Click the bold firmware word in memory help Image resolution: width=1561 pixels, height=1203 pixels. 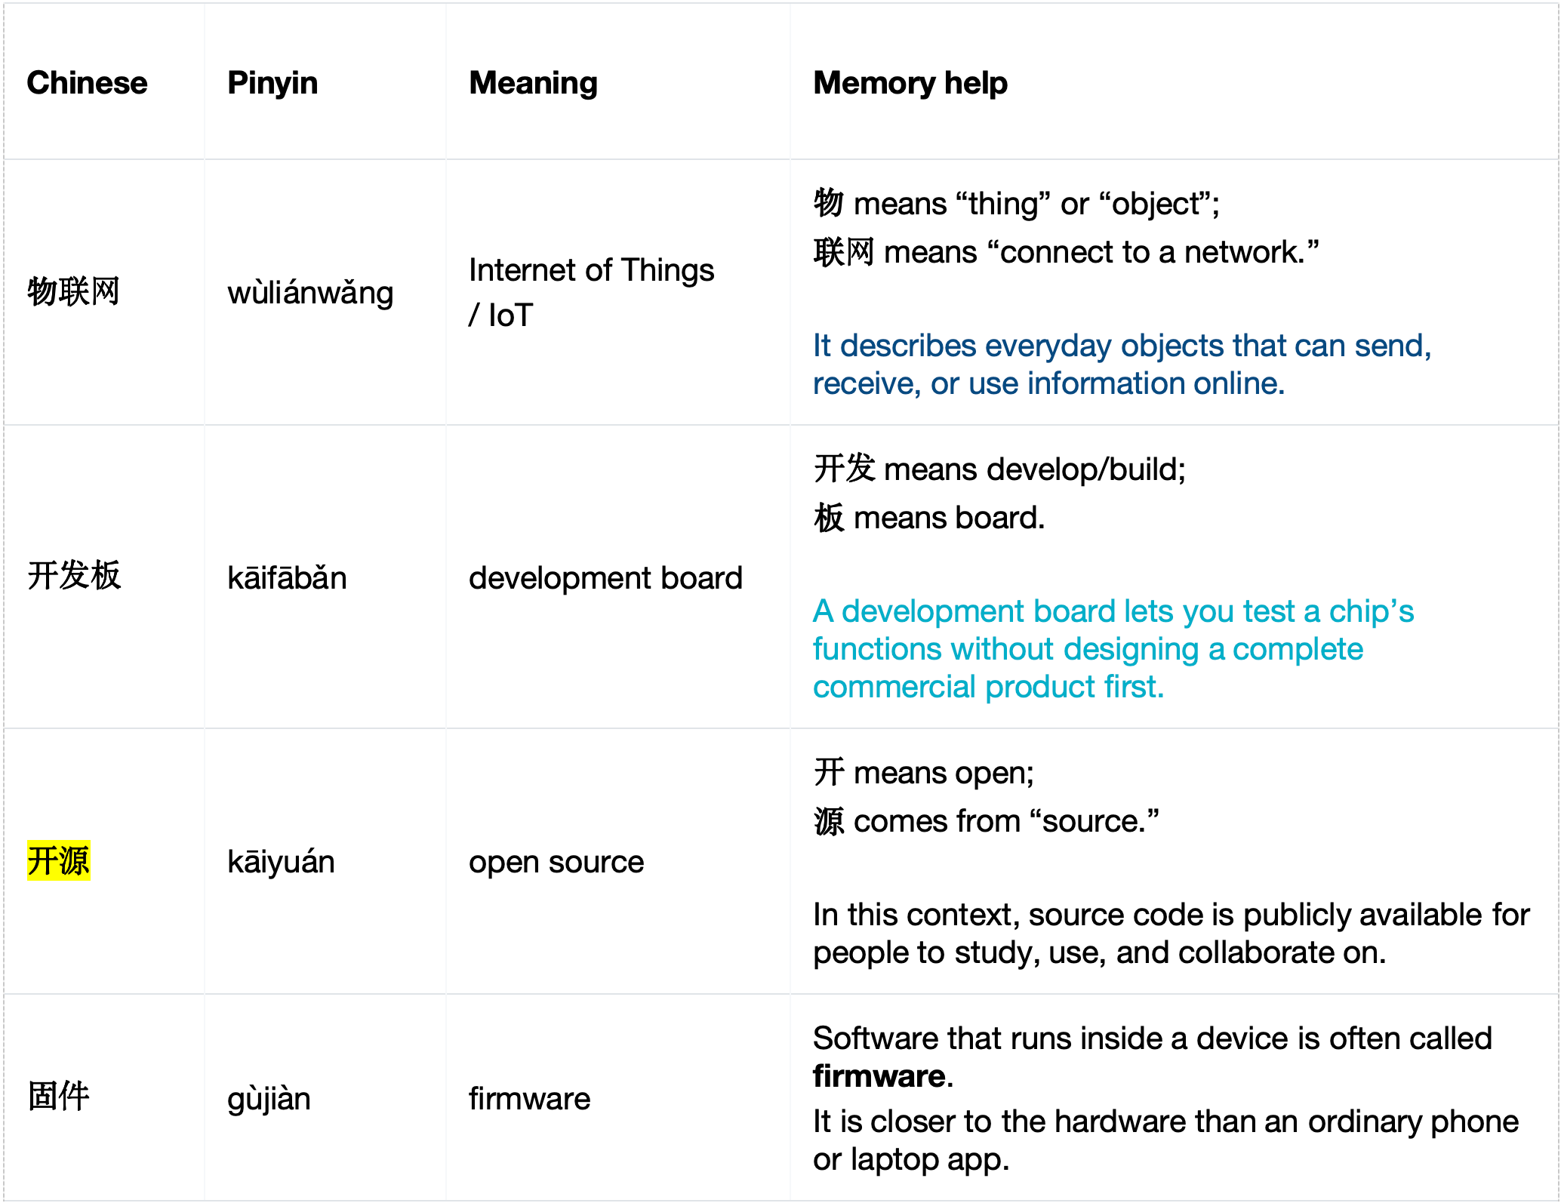click(879, 1075)
